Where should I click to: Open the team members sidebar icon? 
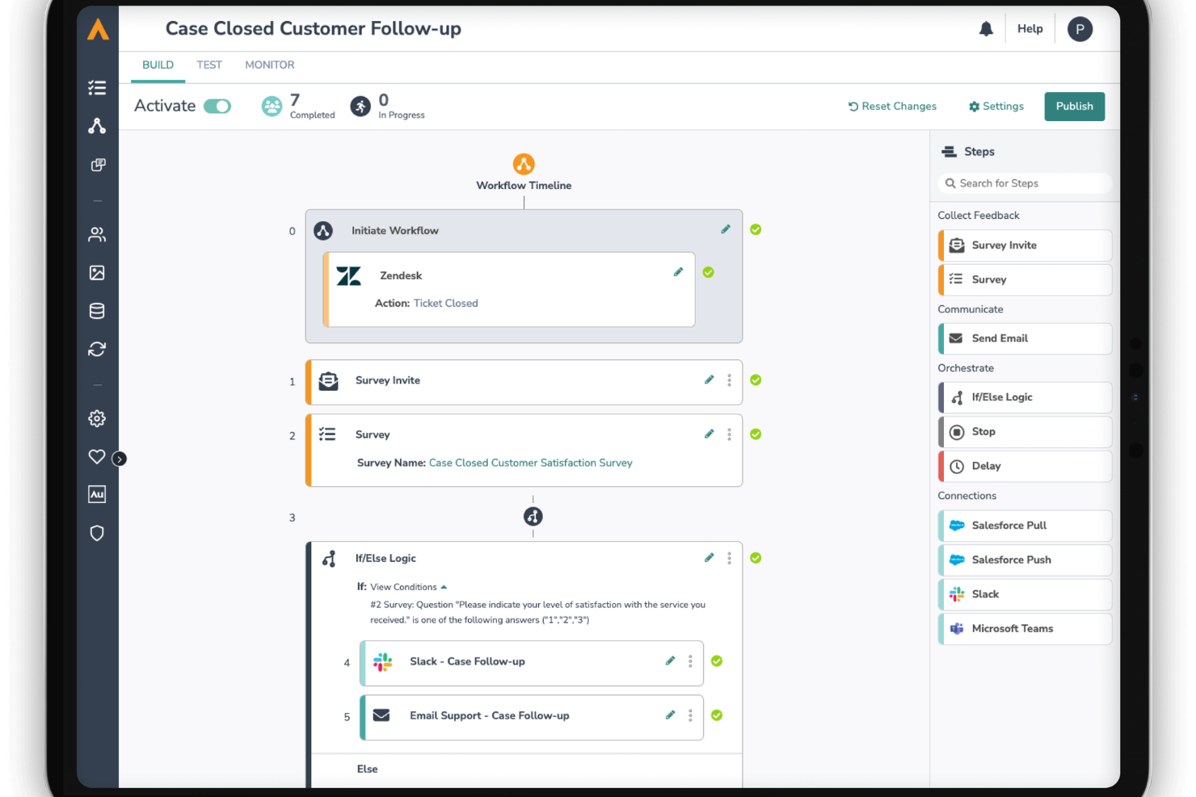click(x=97, y=234)
